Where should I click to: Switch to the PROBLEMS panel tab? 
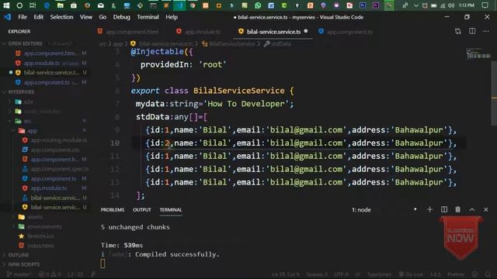[113, 210]
